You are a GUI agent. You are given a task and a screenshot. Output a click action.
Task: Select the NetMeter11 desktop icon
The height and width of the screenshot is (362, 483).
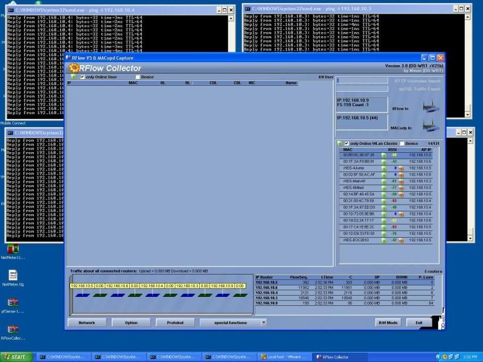13,249
